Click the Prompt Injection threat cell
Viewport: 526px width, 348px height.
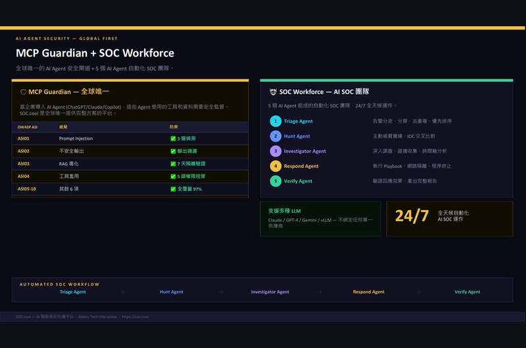point(76,139)
